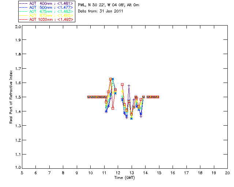Click the isolated red square dipping to 1.42
This screenshot has height=187, width=234.
pyautogui.click(x=113, y=108)
